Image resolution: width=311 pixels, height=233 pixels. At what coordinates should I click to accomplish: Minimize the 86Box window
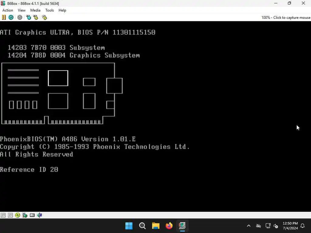pyautogui.click(x=276, y=3)
